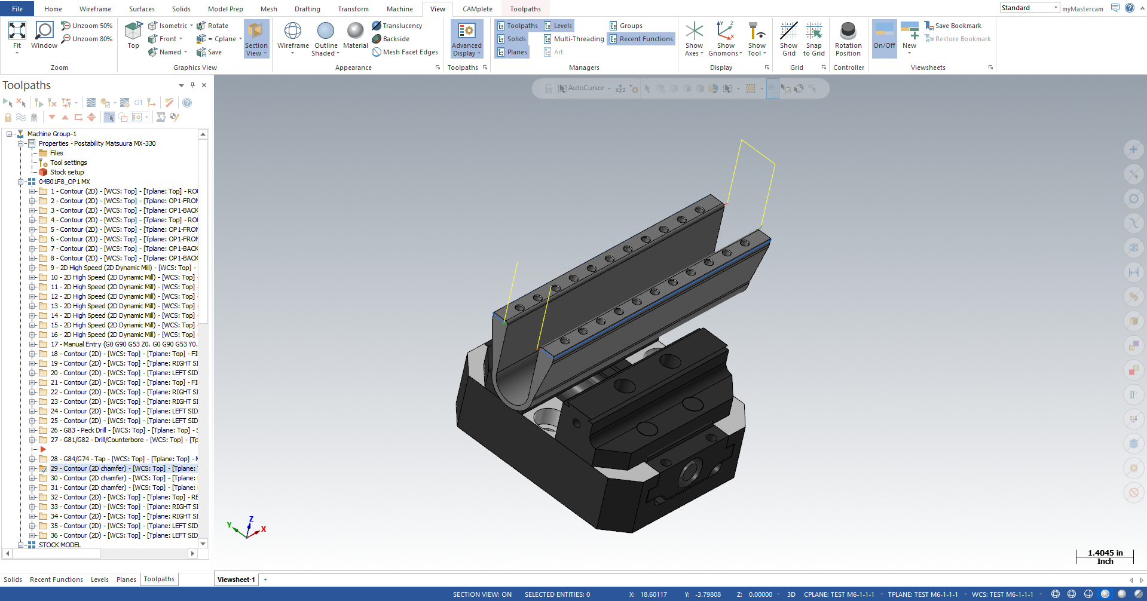Switch to the Levels bottom tab

tap(99, 579)
